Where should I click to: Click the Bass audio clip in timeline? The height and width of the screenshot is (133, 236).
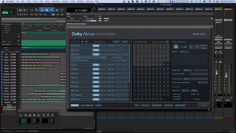pos(41,57)
